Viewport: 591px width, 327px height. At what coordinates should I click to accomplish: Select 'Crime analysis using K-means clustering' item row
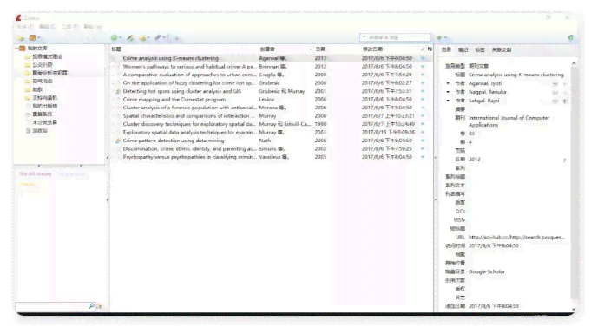click(x=272, y=58)
